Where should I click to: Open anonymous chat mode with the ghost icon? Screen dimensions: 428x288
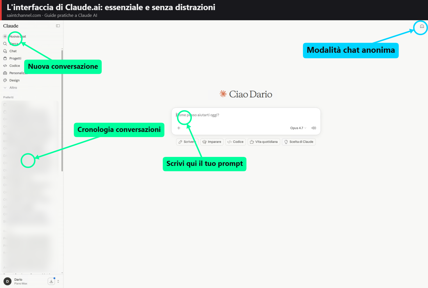point(422,26)
